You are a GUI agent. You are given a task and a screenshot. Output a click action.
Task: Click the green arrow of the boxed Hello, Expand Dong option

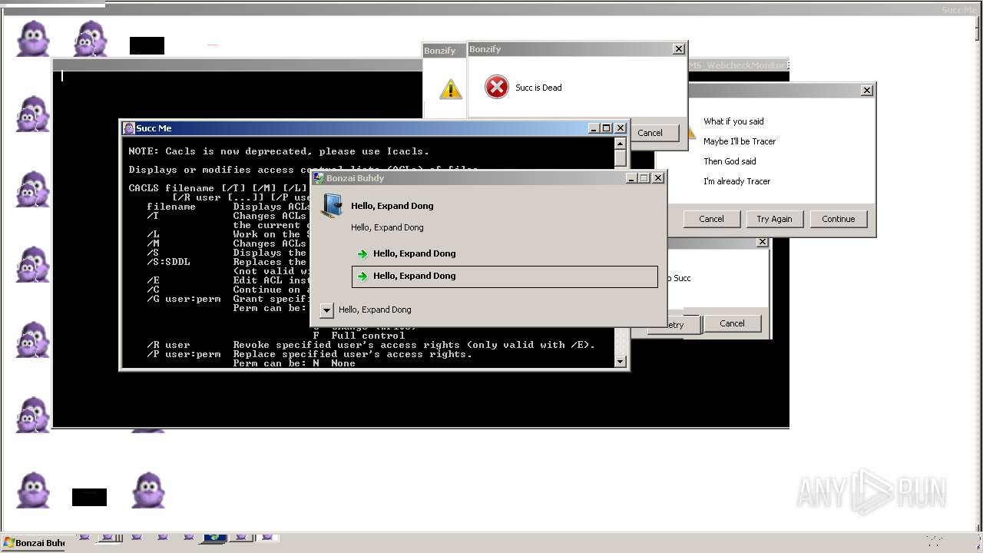click(362, 276)
